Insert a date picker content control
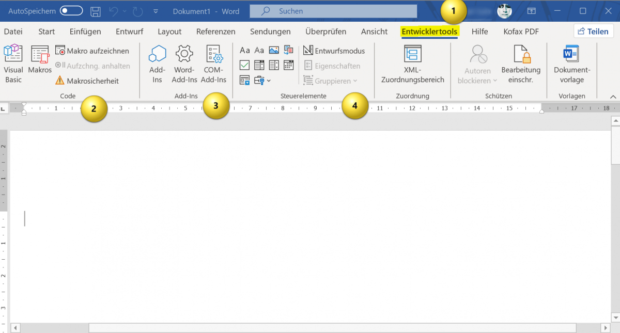Screen dimensions: 620x333 tap(288, 65)
